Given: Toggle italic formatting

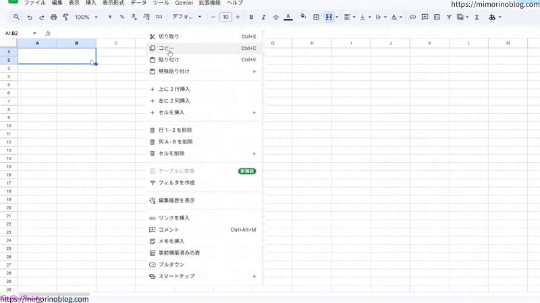Looking at the screenshot, I should [x=263, y=17].
